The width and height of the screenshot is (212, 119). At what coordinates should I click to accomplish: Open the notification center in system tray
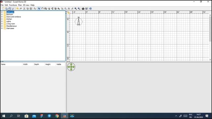(207, 116)
